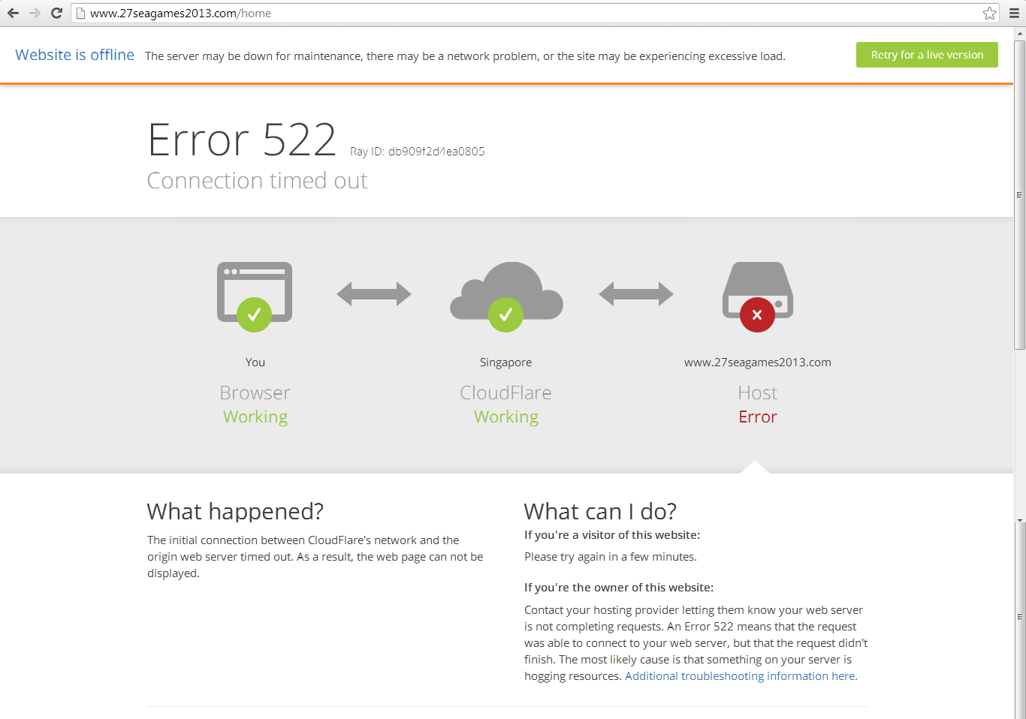Click the Working status under Browser
Screen dimensions: 1026x719
(255, 417)
